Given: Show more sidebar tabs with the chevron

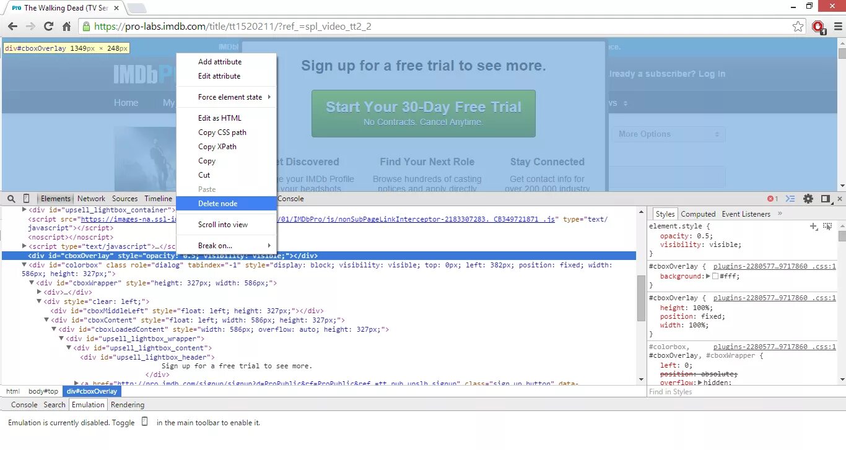Looking at the screenshot, I should (780, 214).
